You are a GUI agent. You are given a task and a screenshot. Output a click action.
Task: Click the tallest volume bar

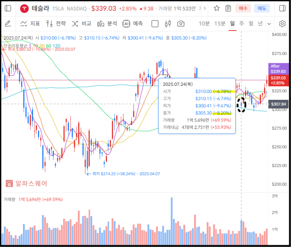pos(172,221)
